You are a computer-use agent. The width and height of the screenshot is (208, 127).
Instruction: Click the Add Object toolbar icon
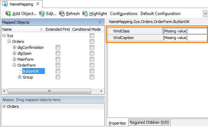pos(8,14)
